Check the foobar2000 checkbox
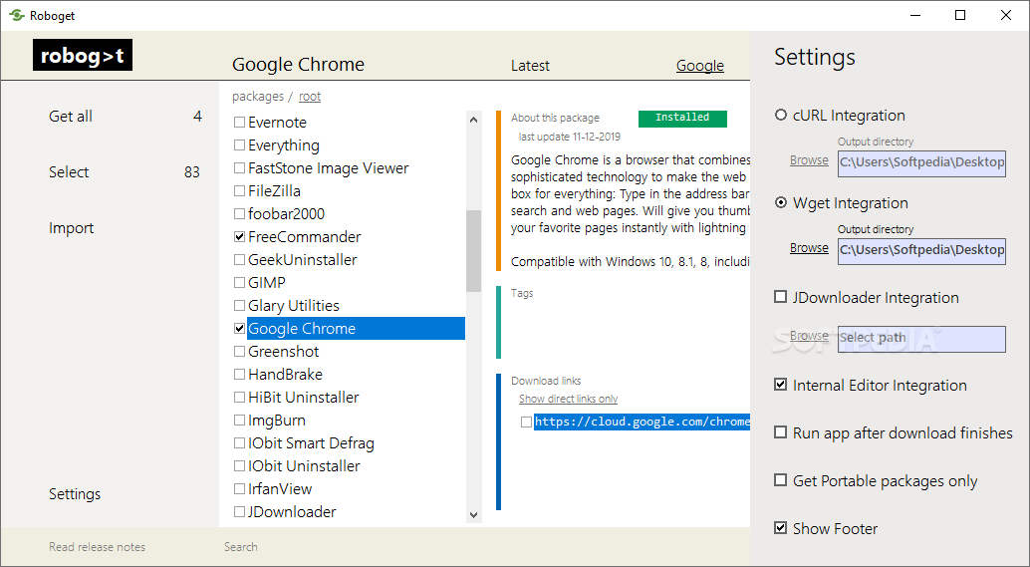The image size is (1030, 567). [240, 214]
